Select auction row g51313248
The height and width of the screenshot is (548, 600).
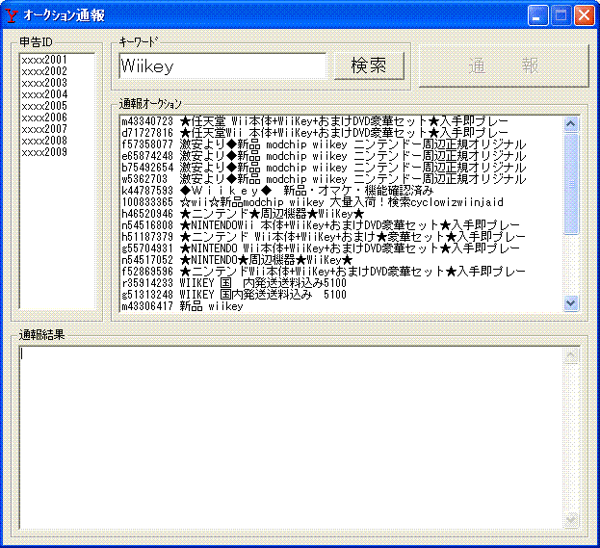pos(341,295)
